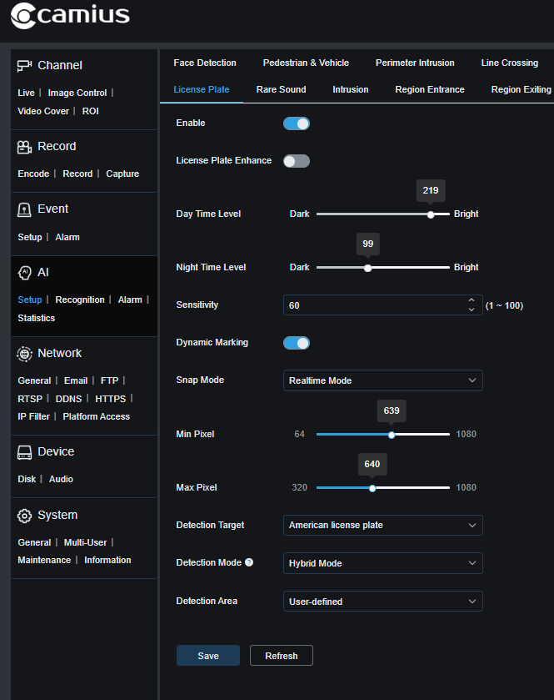Screen dimensions: 554x700
Task: Open Event Alarm link
Action: [x=67, y=237]
